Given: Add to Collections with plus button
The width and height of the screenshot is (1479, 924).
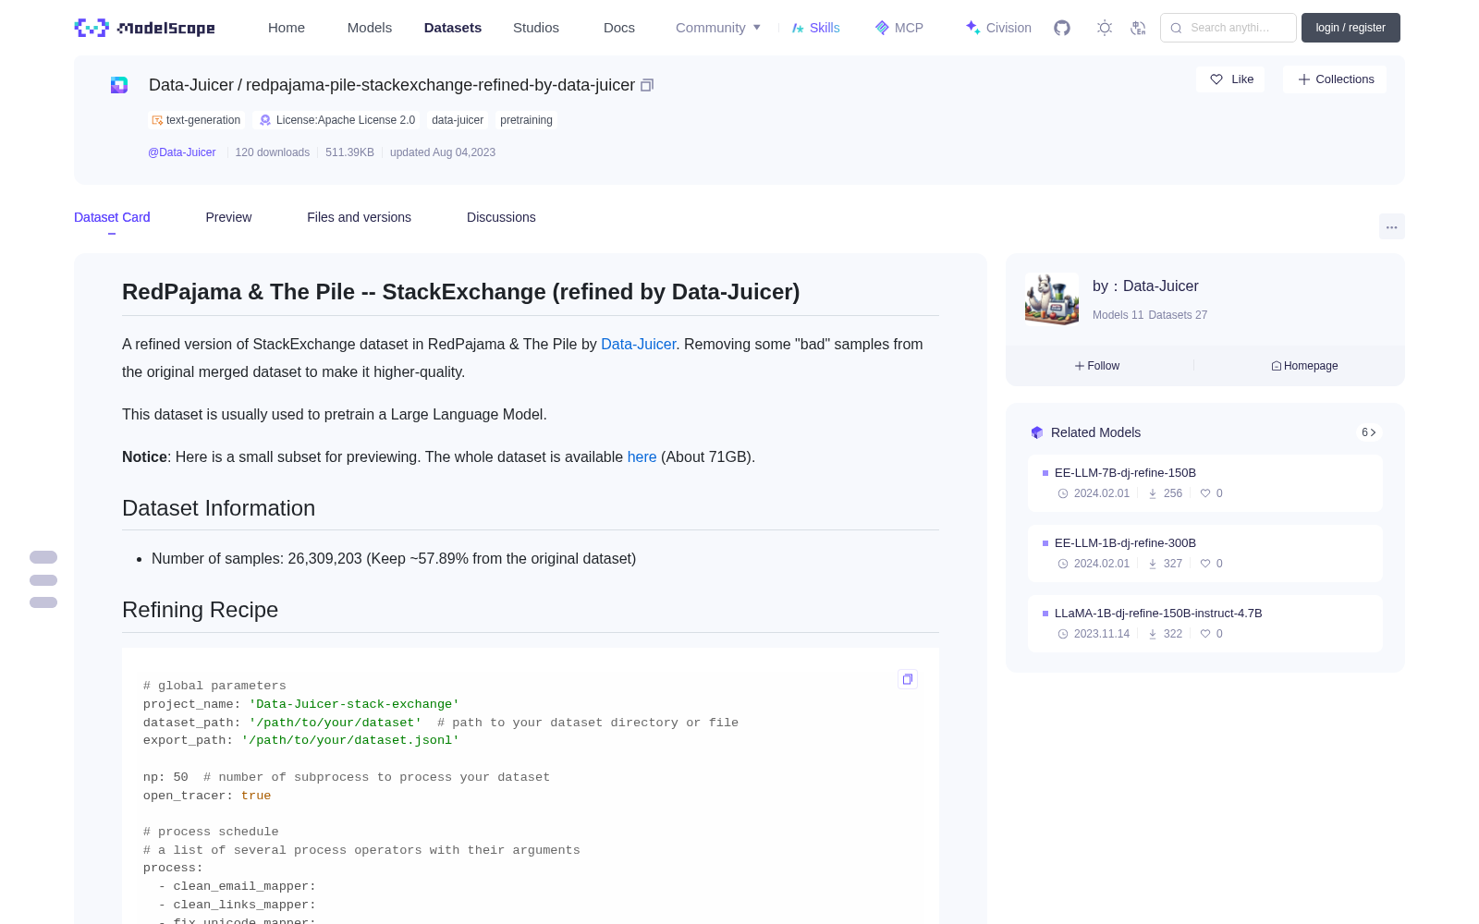Looking at the screenshot, I should click(x=1335, y=79).
